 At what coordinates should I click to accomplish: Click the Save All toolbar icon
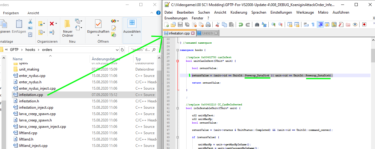click(x=187, y=25)
